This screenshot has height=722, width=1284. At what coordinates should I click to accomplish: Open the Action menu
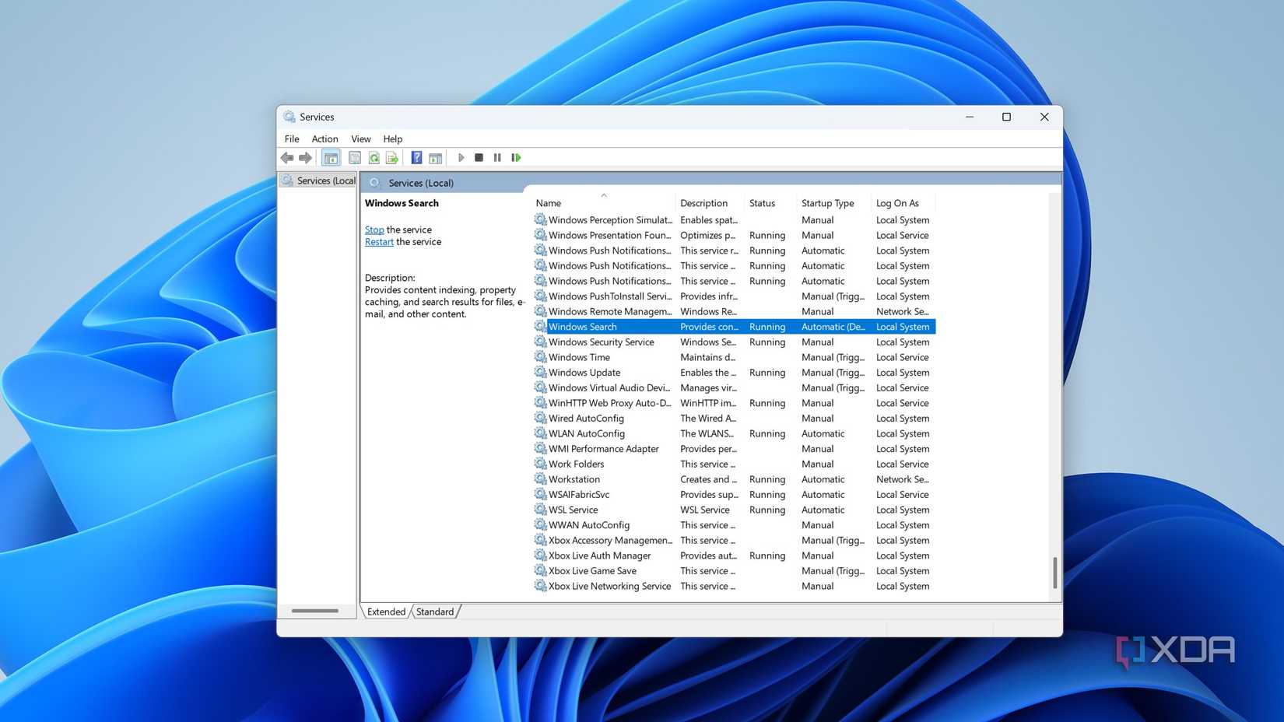pos(325,138)
